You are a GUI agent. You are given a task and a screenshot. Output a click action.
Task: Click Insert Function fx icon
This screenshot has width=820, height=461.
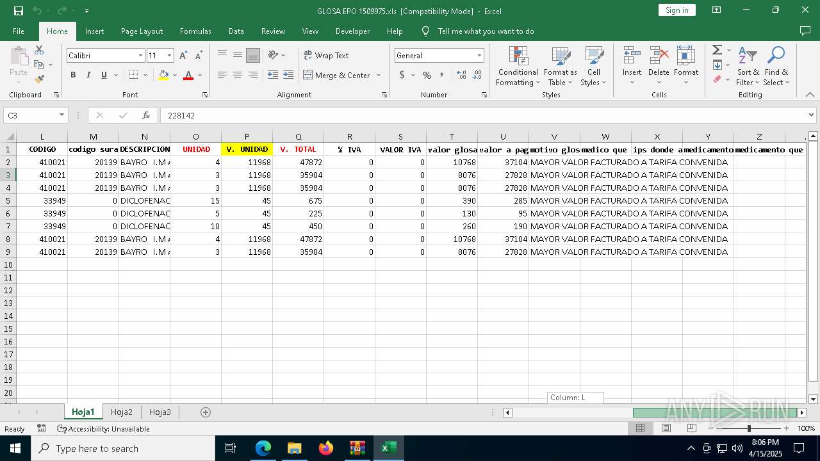point(146,115)
